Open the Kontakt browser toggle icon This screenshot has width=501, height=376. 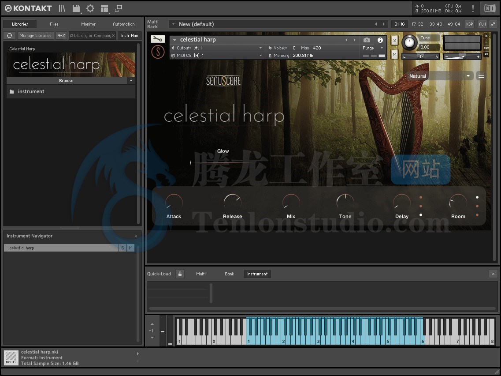click(62, 8)
